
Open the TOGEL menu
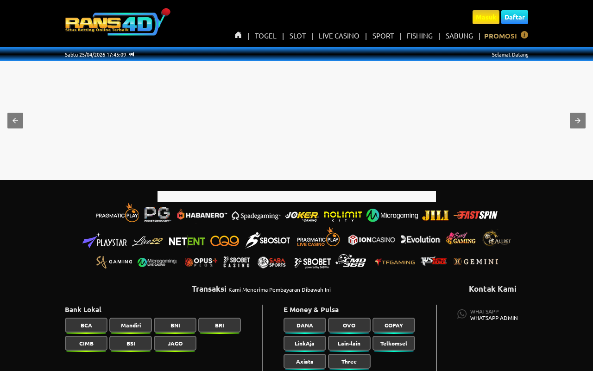(265, 36)
